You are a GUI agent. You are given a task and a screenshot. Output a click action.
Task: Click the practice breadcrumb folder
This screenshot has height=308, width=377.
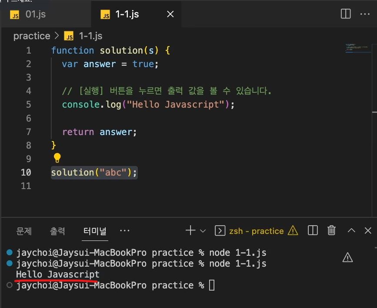(32, 36)
